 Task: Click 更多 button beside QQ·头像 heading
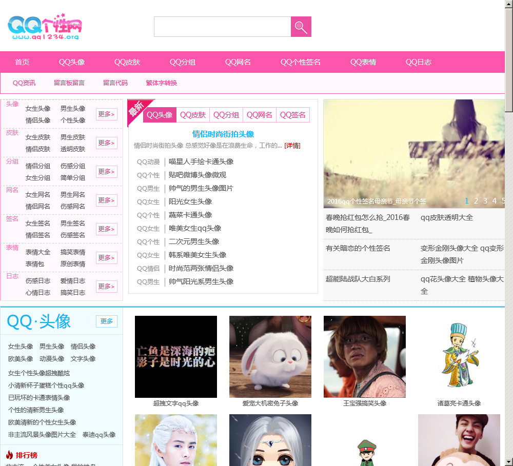click(107, 321)
